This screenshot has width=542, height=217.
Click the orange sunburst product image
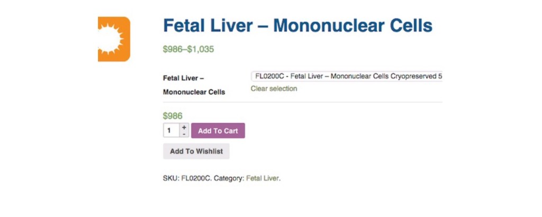114,39
